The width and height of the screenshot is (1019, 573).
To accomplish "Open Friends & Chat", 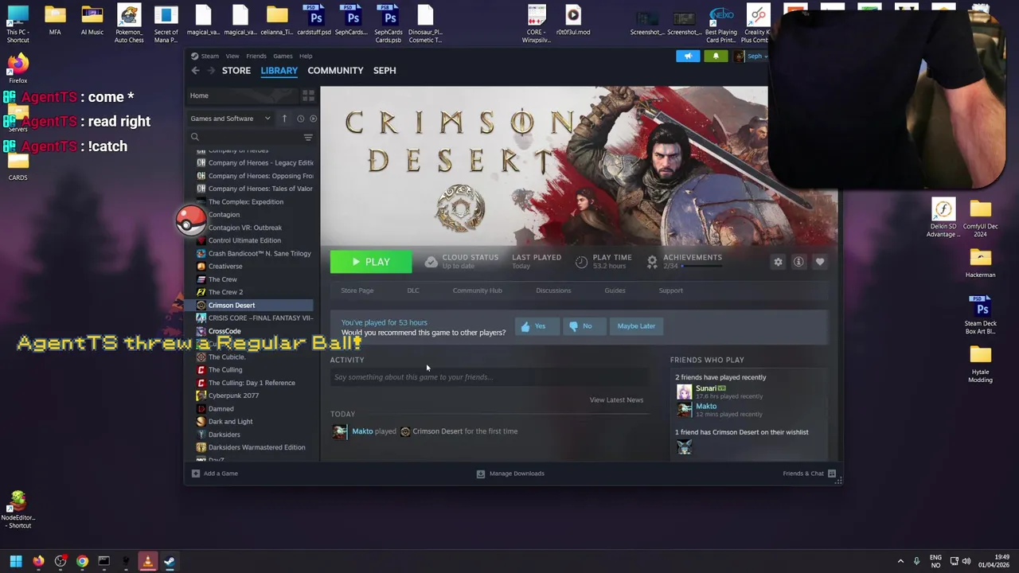I will point(809,474).
